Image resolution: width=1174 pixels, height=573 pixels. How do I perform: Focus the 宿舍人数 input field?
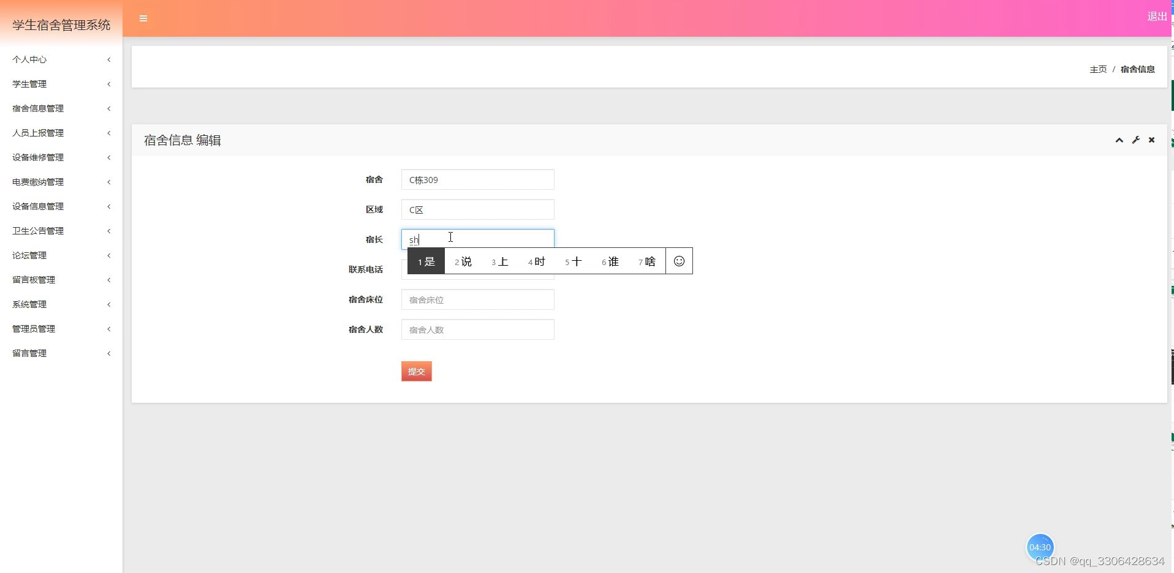coord(478,329)
